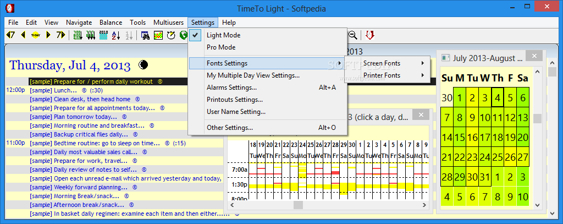Open the Multiusers menu

168,23
